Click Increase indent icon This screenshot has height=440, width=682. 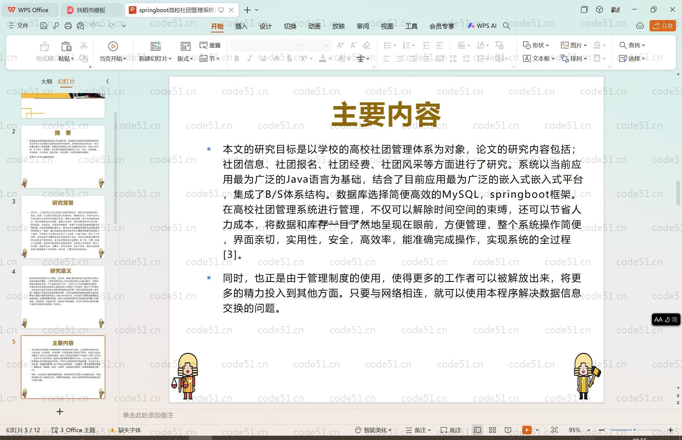[x=440, y=45]
